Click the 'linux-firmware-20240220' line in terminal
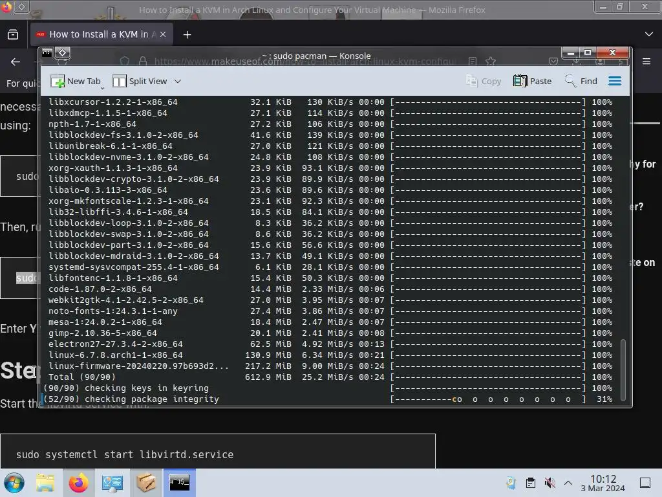The height and width of the screenshot is (497, 662). click(x=330, y=366)
